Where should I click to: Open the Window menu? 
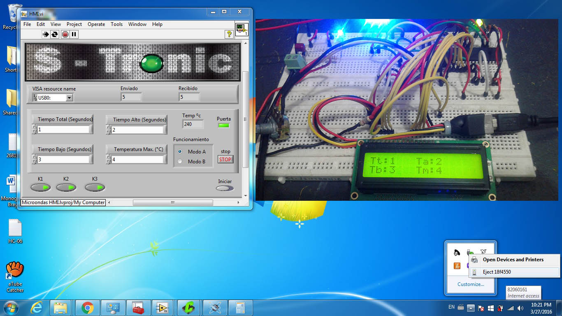tap(137, 24)
